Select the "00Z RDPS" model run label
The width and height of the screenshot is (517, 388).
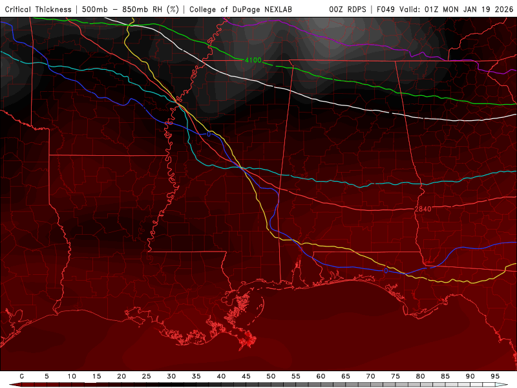click(x=348, y=10)
